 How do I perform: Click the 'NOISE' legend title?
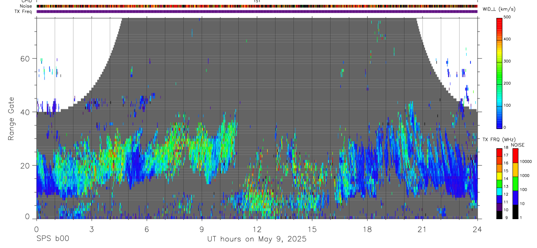518,145
